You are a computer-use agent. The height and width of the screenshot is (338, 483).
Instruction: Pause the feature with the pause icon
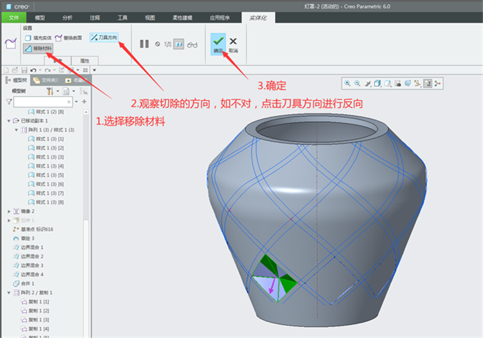click(x=144, y=44)
